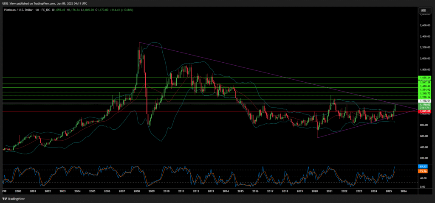
Task: Click the latest green candle breaking the trendline
Action: coord(395,108)
